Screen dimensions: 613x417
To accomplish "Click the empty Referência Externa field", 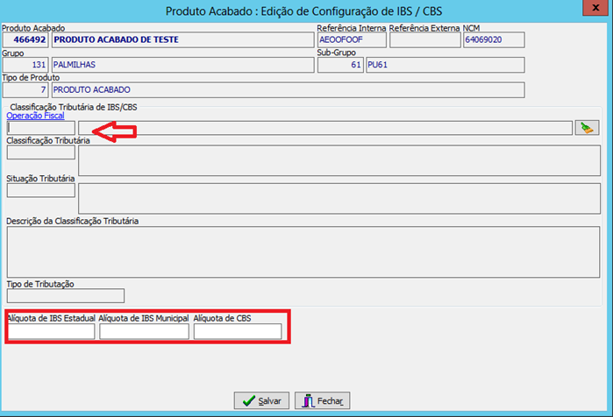I will (x=424, y=39).
